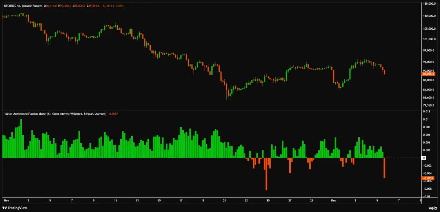Image resolution: width=440 pixels, height=212 pixels.
Task: Click the Nov label on the time axis
Action: (6, 201)
